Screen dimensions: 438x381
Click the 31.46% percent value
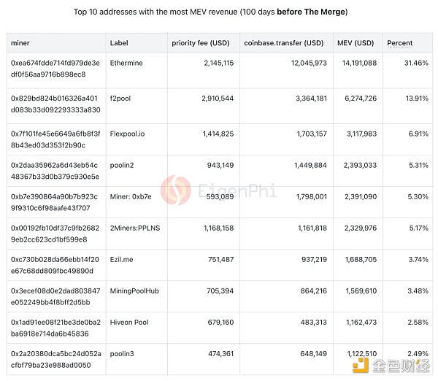tap(416, 64)
